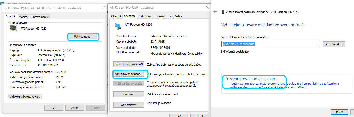Screen dimensions: 354x117
Task: Click Aktualizovat ovladač button
Action: coord(129,74)
